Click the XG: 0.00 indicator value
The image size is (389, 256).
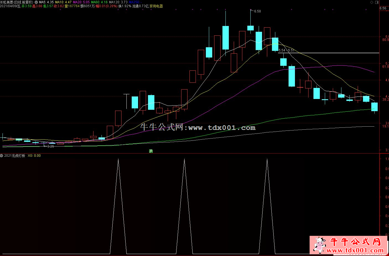34,156
